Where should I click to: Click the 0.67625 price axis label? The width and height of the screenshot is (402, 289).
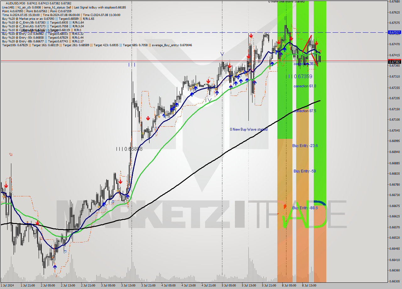point(395,13)
